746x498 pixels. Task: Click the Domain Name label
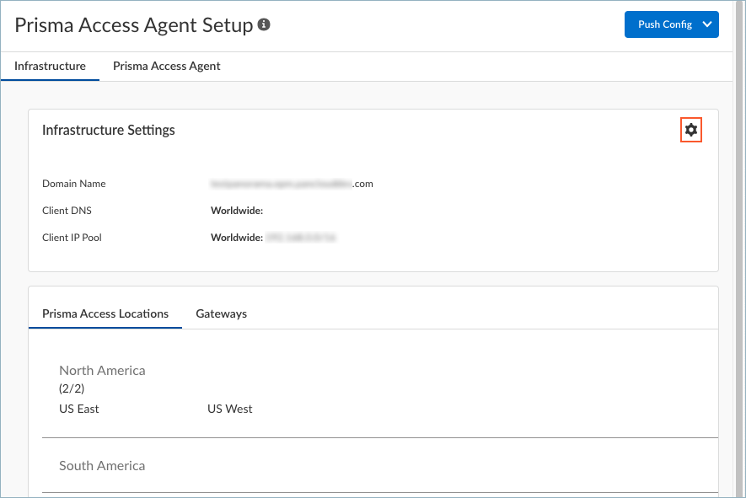point(74,184)
